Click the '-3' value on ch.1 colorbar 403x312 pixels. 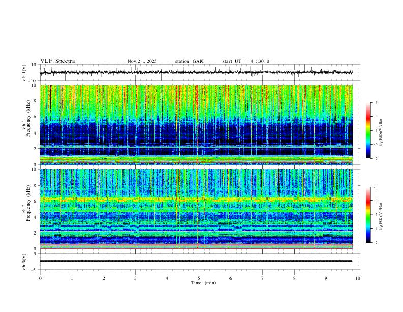coord(375,102)
